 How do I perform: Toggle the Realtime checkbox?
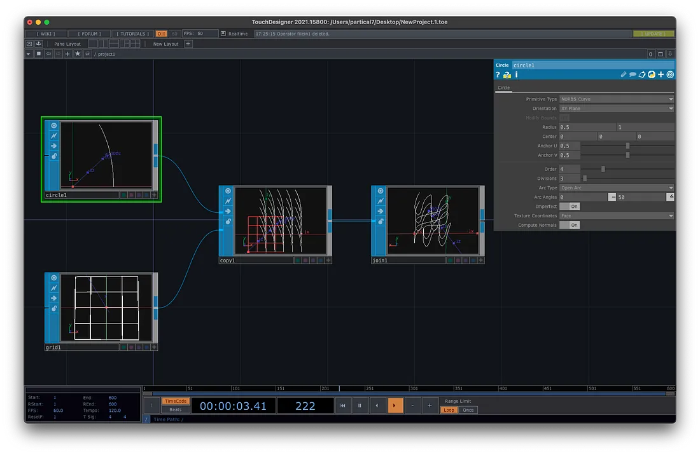(224, 34)
